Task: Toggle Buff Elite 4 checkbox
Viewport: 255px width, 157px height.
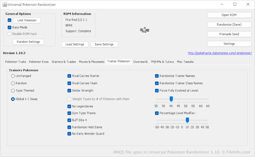Action: [x=69, y=120]
